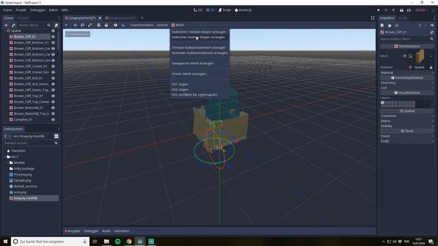Screen dimensions: 438x246
Task: Toggle file system split view icon
Action: (x=56, y=136)
